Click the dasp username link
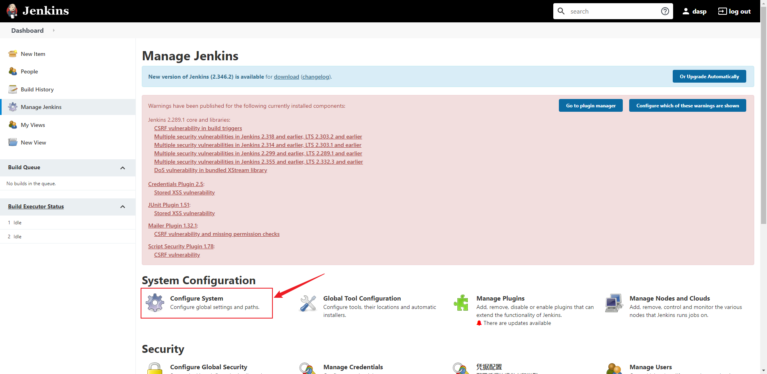Image resolution: width=767 pixels, height=374 pixels. tap(699, 12)
